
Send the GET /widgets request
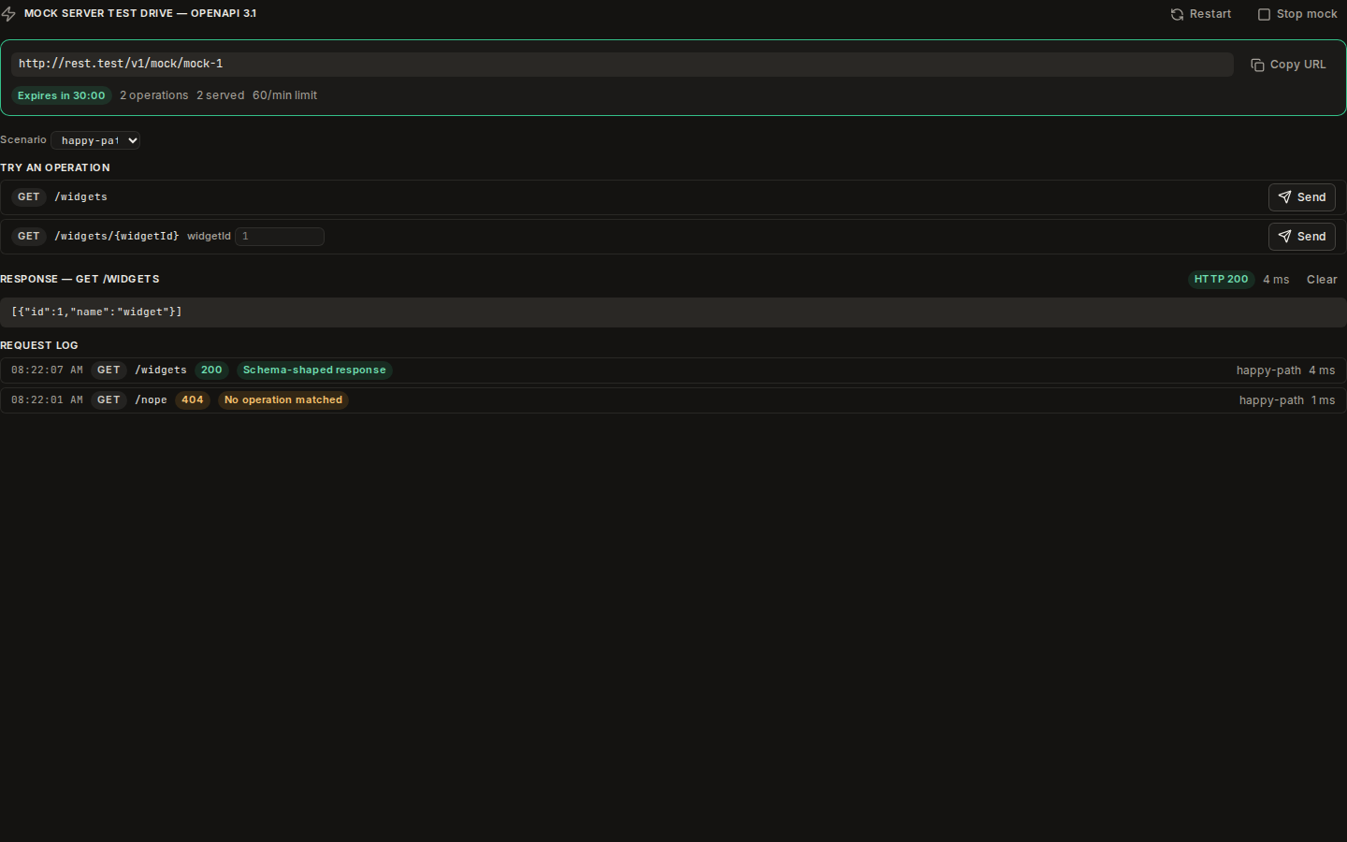pyautogui.click(x=1301, y=197)
